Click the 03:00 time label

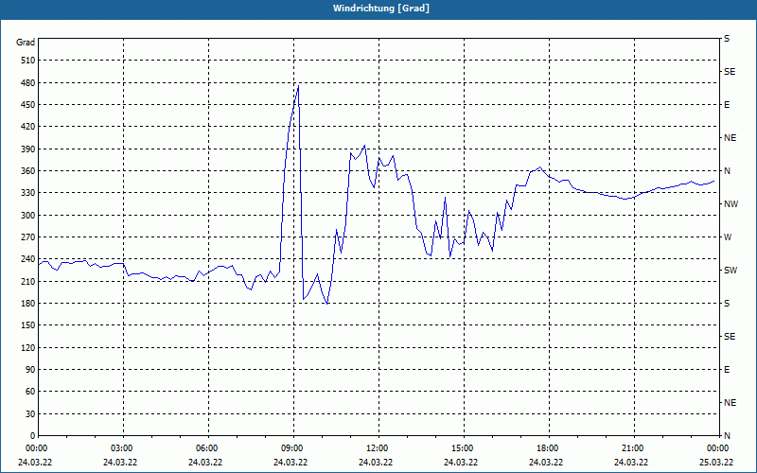coord(122,448)
